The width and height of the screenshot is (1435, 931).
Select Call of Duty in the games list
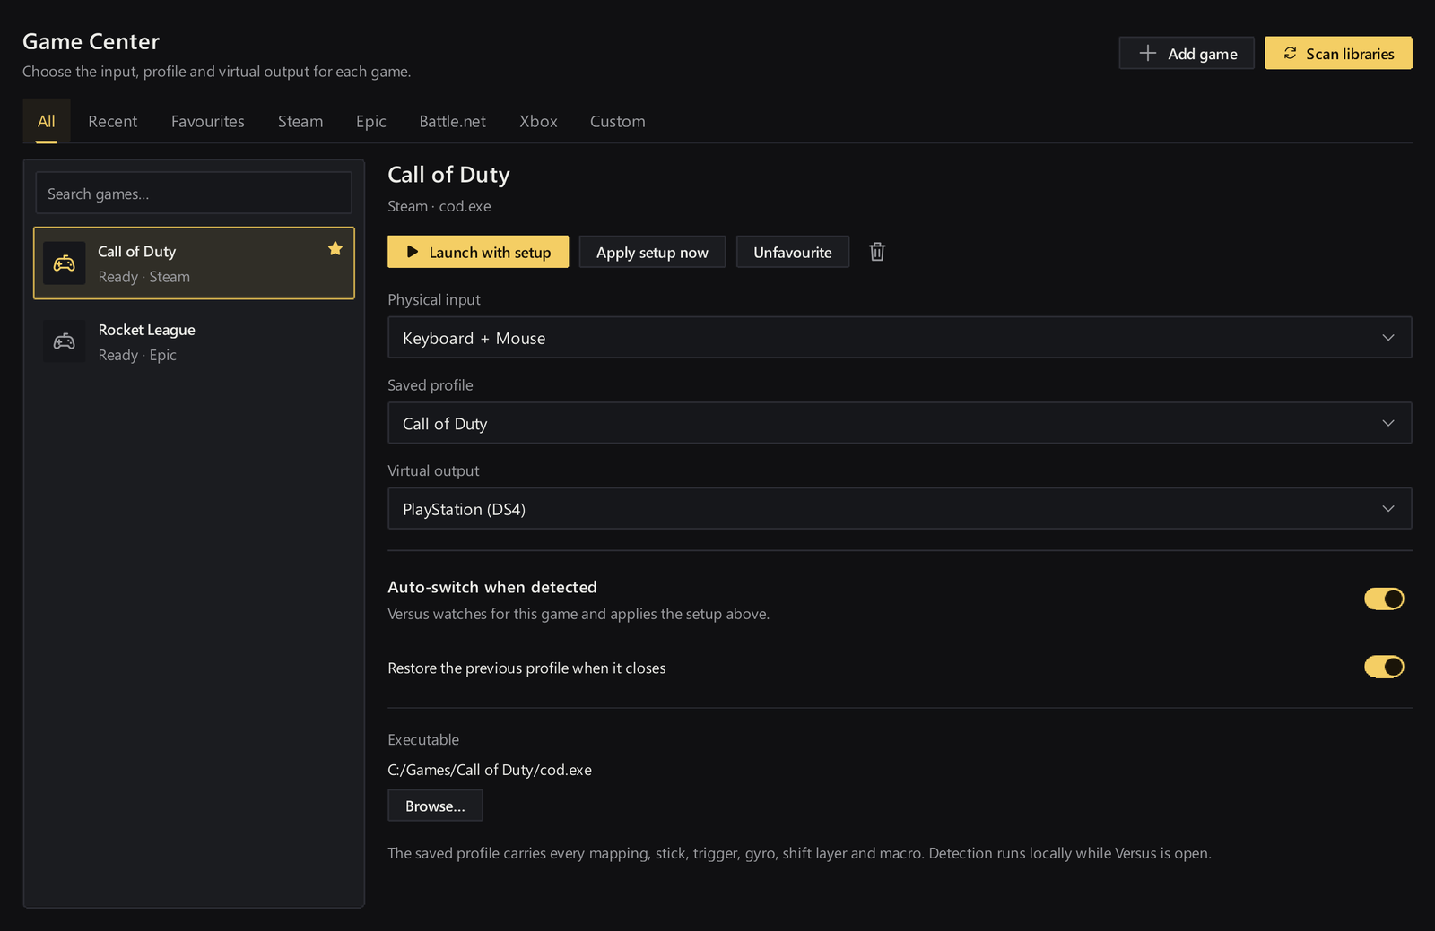click(x=194, y=263)
